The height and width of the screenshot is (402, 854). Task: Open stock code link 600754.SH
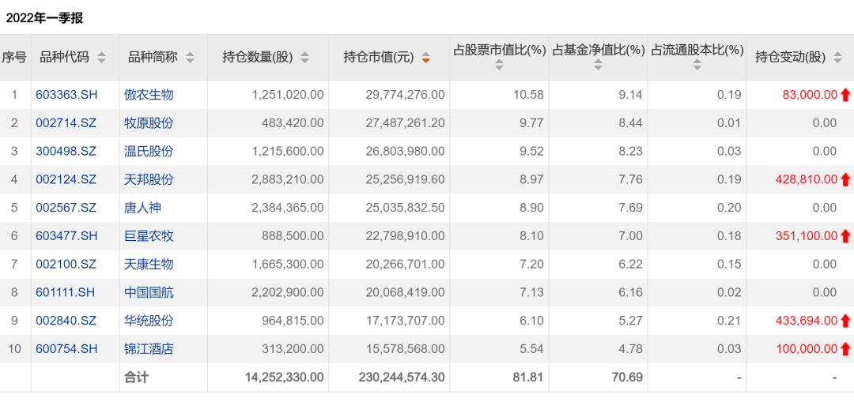click(x=66, y=349)
